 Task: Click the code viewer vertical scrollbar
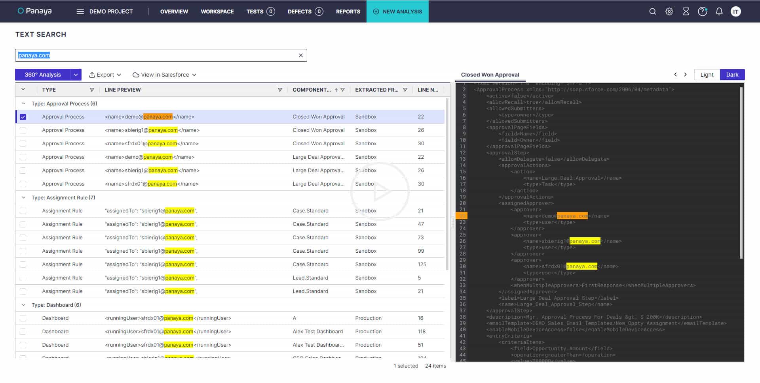pyautogui.click(x=741, y=173)
